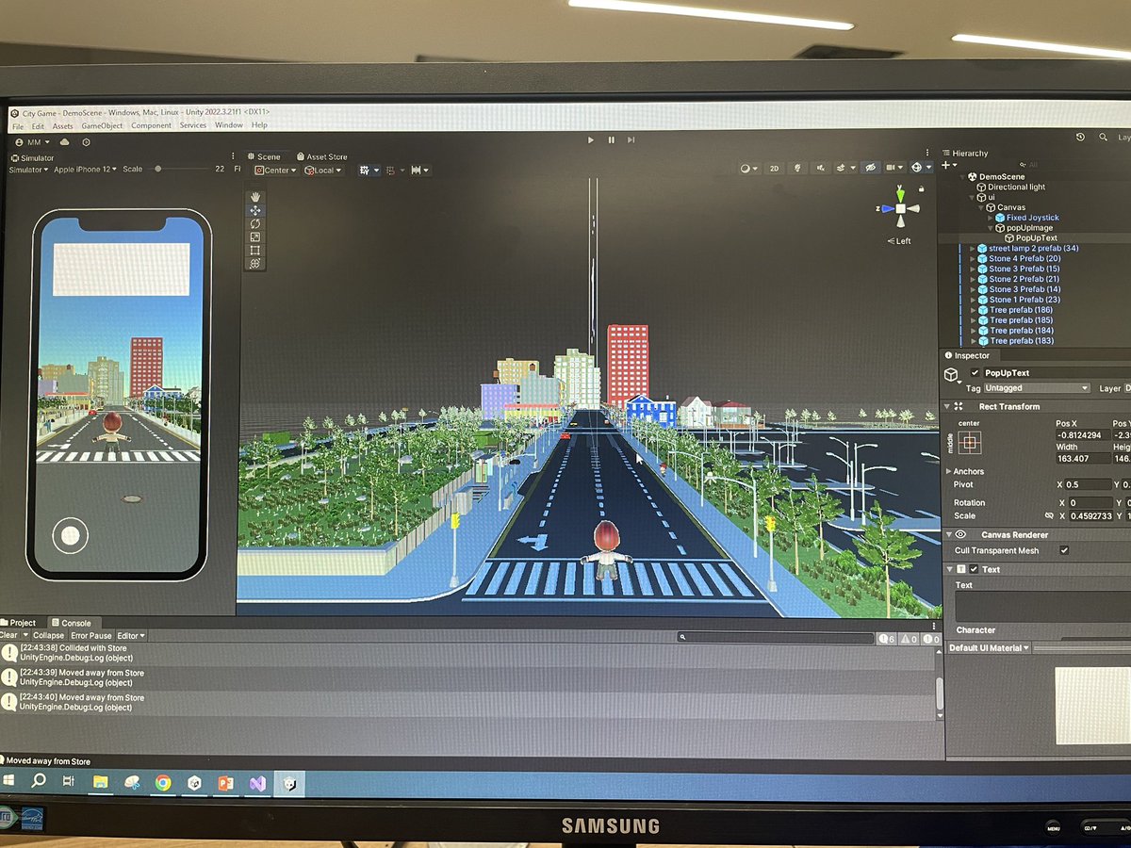Open the MM account dropdown
This screenshot has height=848, width=1131.
[33, 142]
